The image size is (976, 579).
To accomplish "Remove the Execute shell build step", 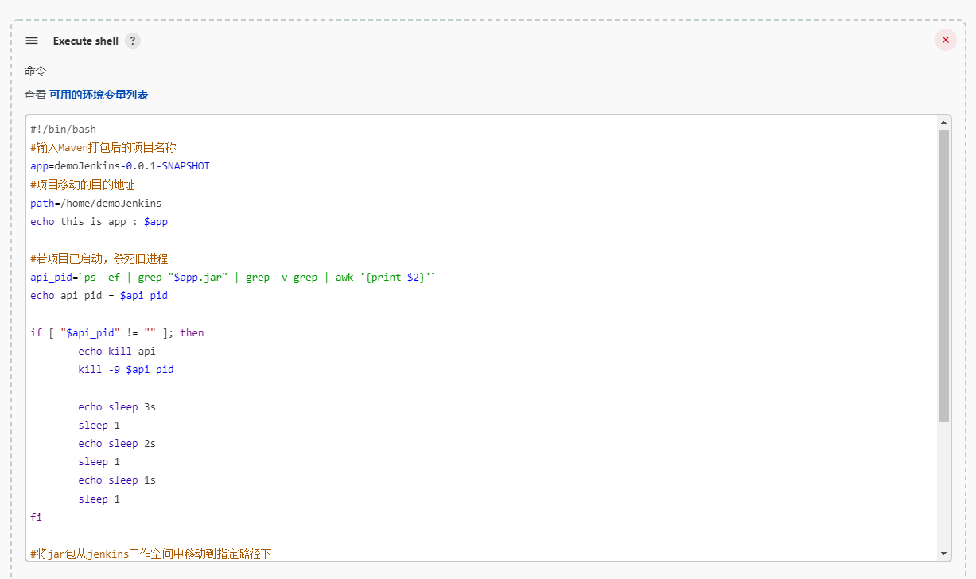I will pyautogui.click(x=945, y=40).
